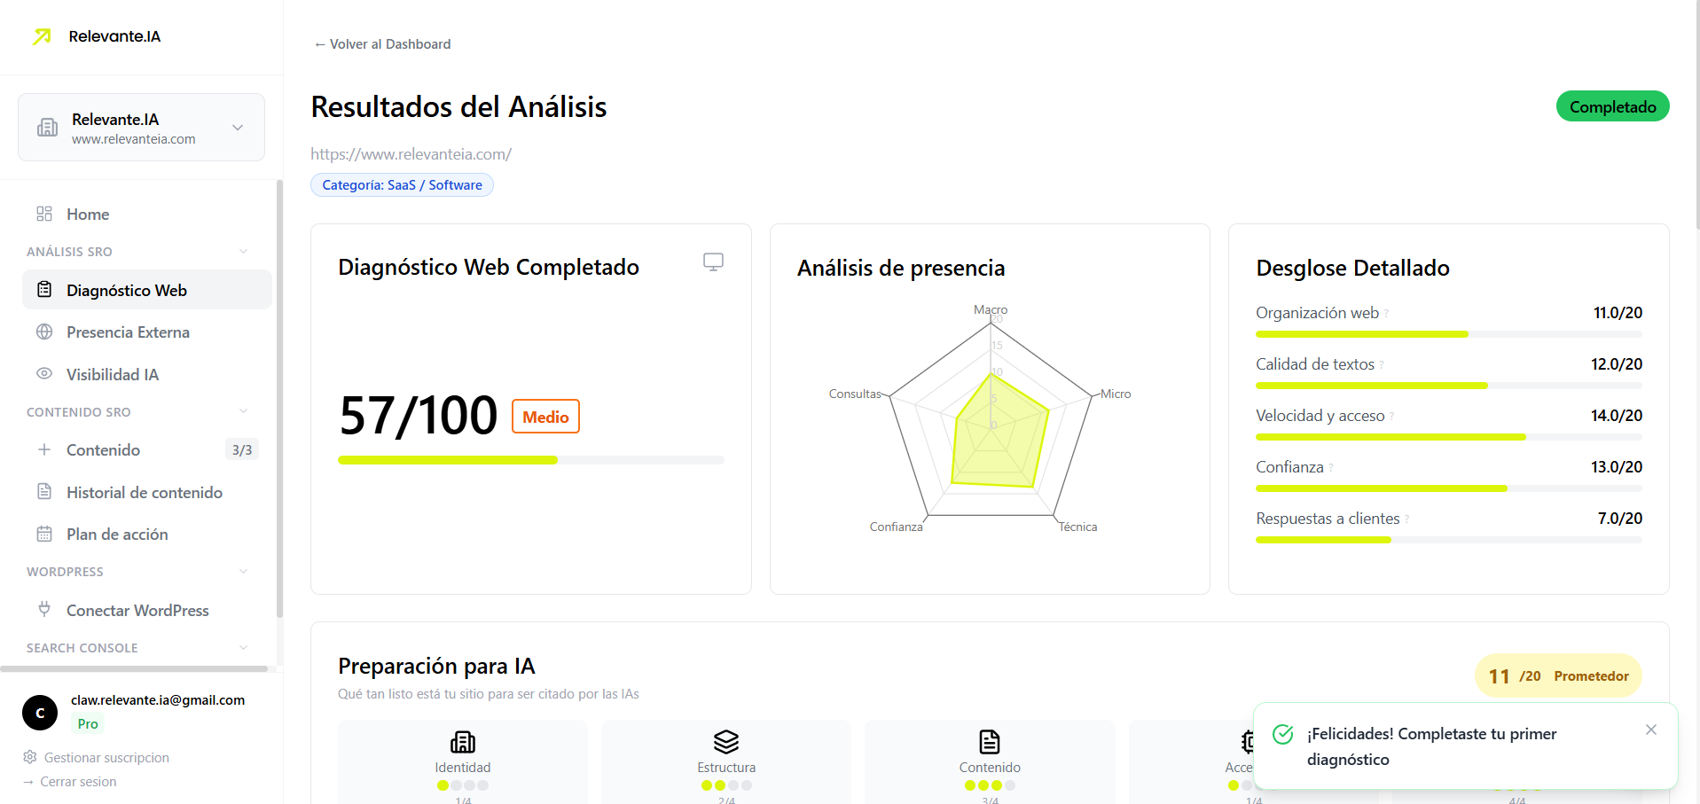Go to Home in the sidebar
This screenshot has width=1700, height=804.
(x=87, y=214)
